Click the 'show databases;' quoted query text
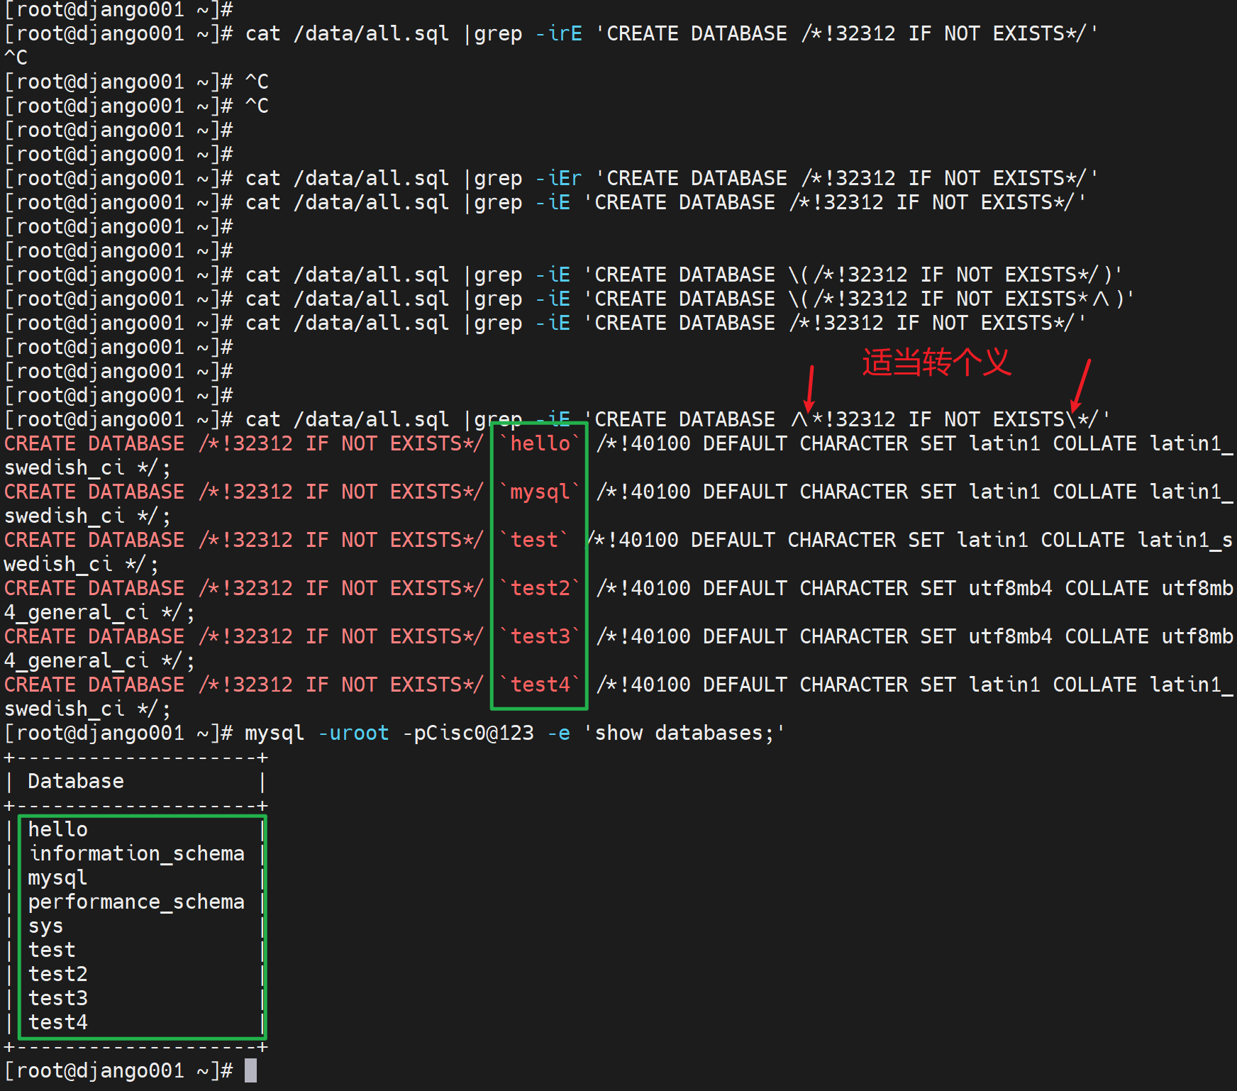The image size is (1237, 1091). (x=684, y=733)
